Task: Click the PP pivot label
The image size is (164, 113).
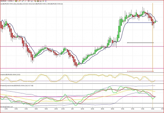Action: (x=128, y=43)
